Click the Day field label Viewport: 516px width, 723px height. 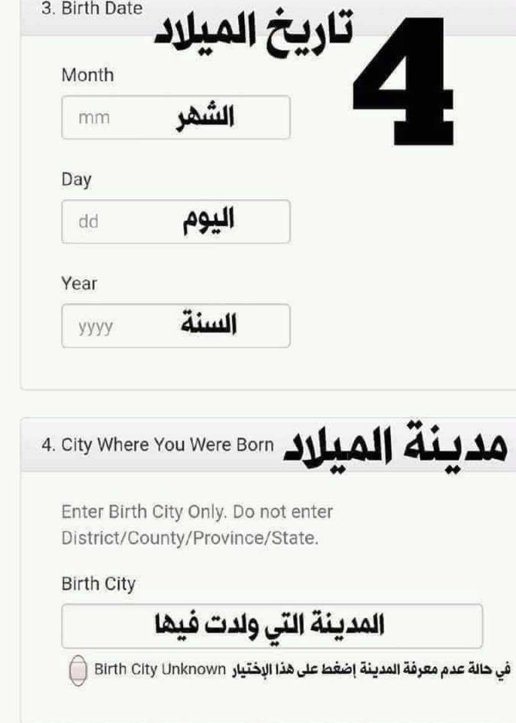click(77, 180)
